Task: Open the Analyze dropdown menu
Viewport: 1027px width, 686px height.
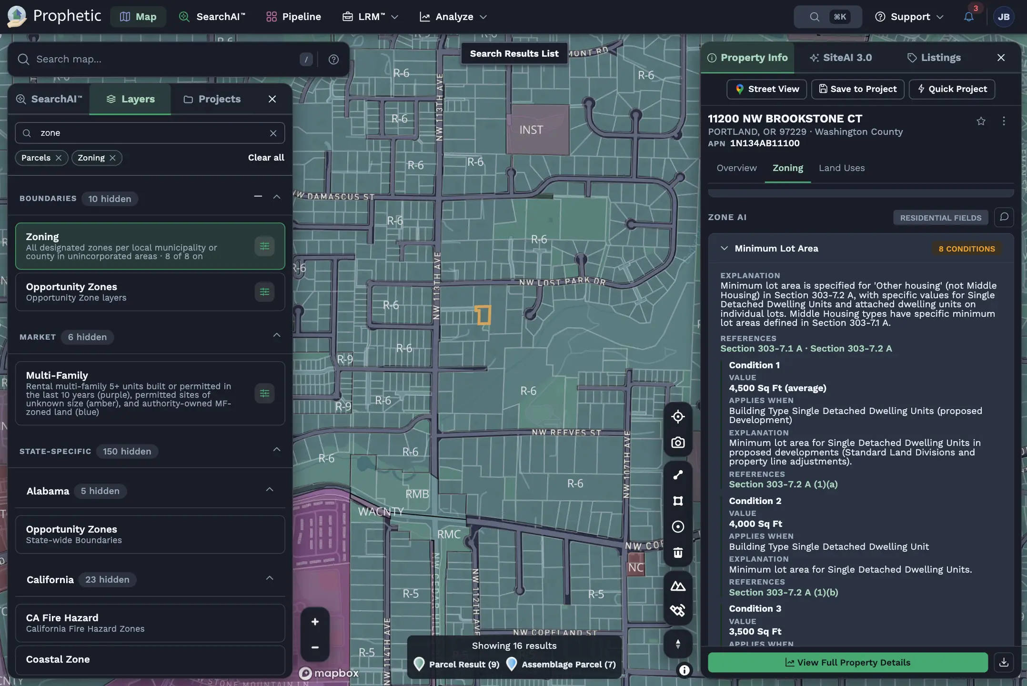Action: (x=453, y=17)
